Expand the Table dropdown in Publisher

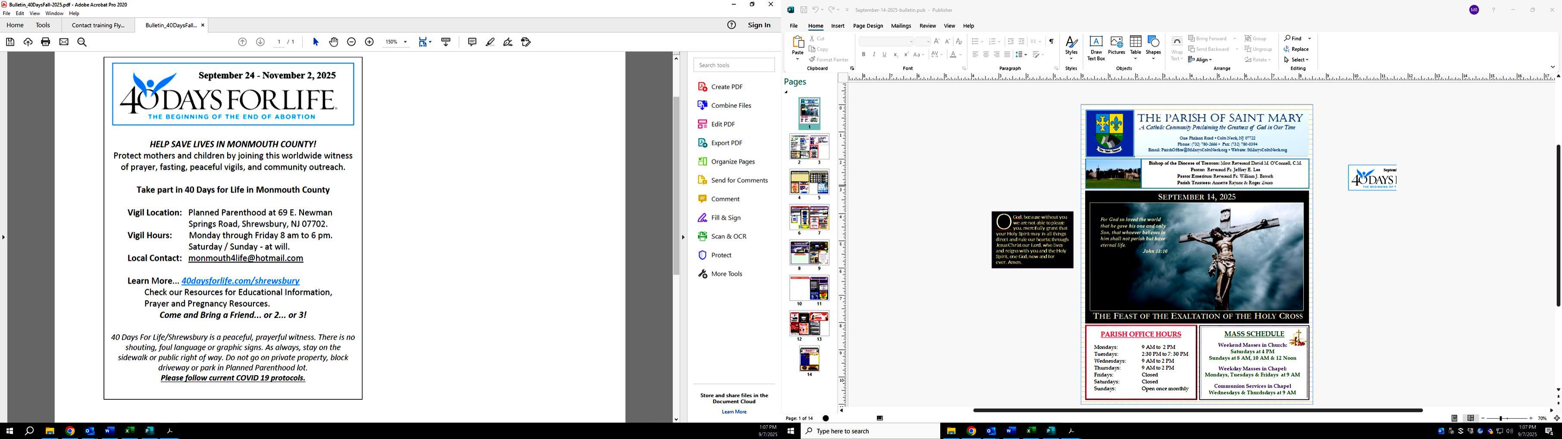click(x=1135, y=48)
